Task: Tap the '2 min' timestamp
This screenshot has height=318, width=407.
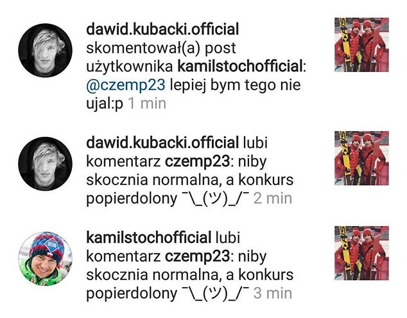Action: point(273,199)
